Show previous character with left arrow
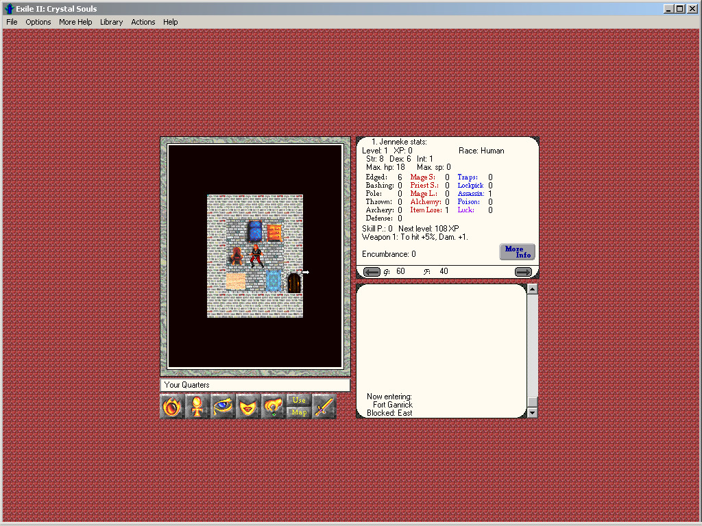 372,271
